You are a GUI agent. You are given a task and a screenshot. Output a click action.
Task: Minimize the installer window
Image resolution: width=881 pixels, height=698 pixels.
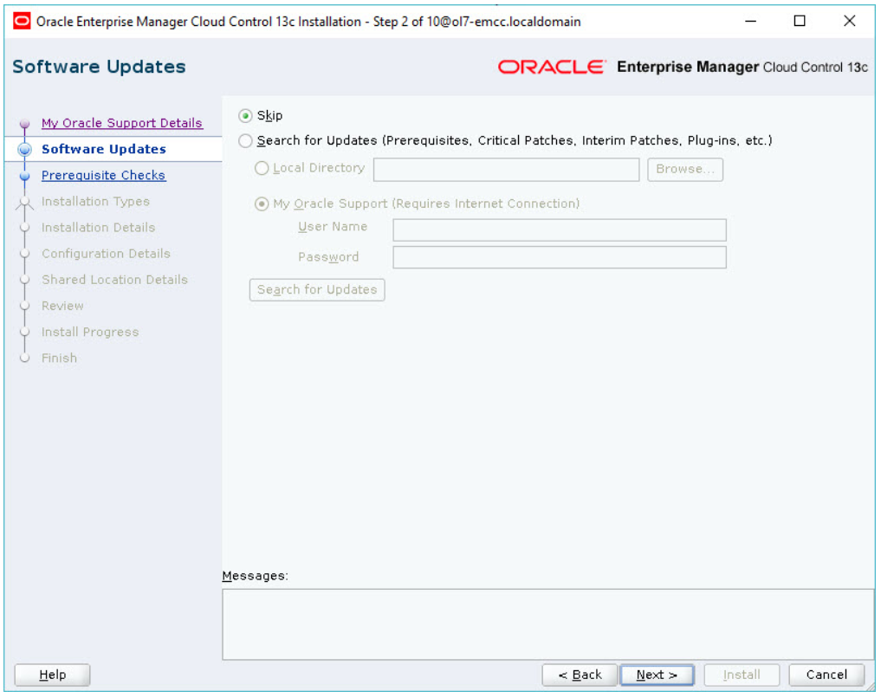(x=751, y=22)
